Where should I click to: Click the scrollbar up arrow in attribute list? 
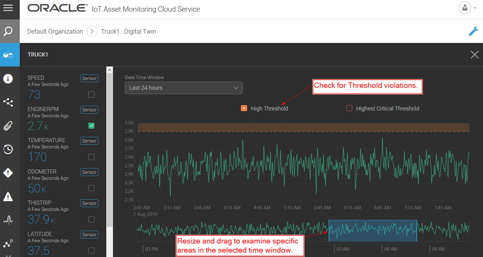[109, 70]
